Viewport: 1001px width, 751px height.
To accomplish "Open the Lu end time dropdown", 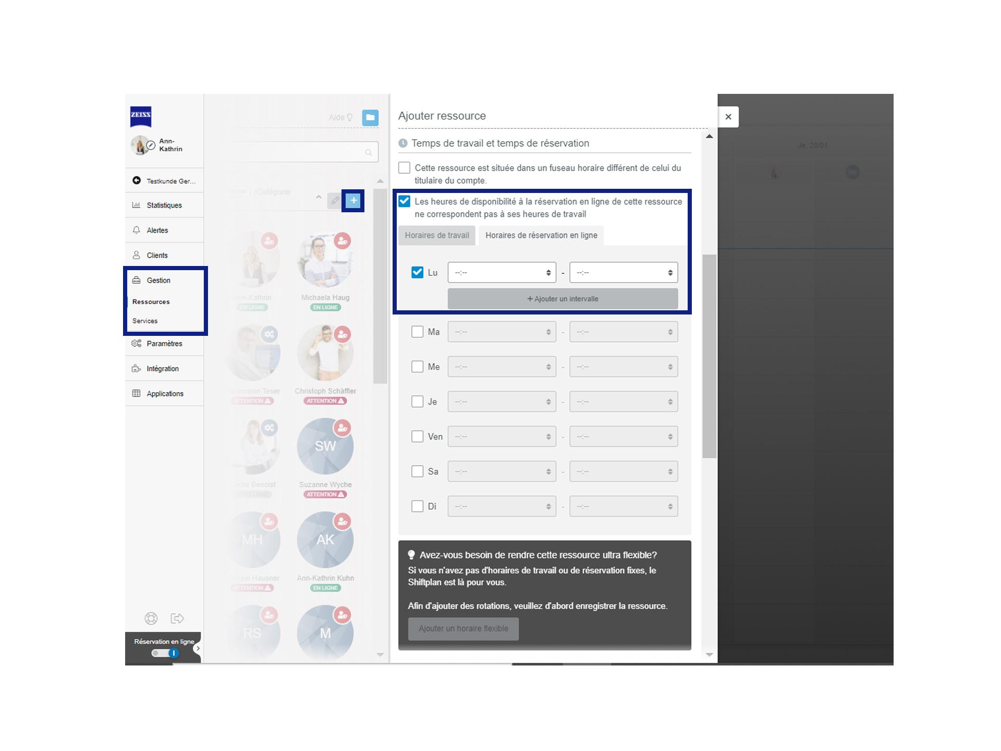I will pyautogui.click(x=624, y=272).
